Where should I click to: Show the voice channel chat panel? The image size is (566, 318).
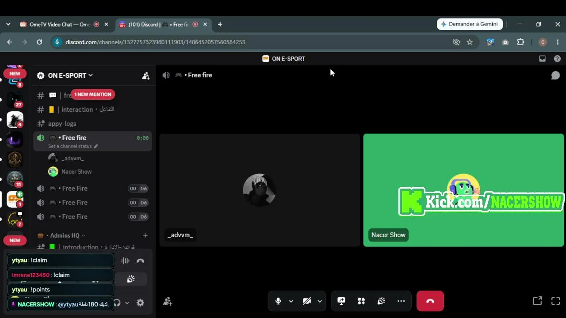[555, 76]
